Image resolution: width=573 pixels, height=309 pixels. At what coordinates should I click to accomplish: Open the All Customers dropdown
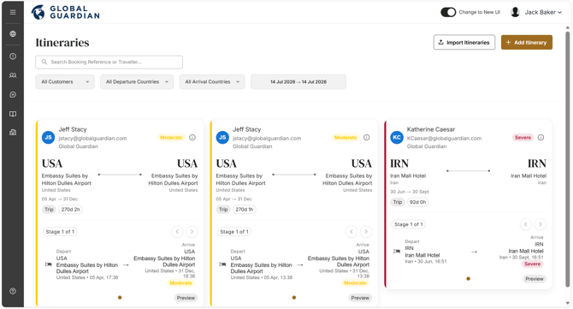pyautogui.click(x=65, y=82)
